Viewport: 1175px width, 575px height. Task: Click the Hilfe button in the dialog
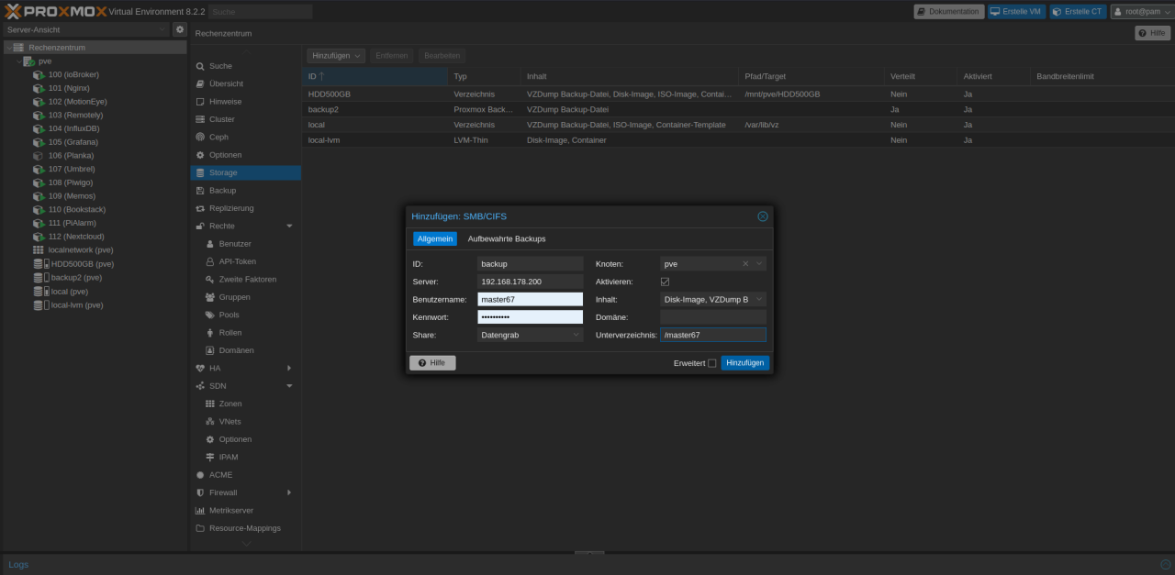pyautogui.click(x=432, y=363)
